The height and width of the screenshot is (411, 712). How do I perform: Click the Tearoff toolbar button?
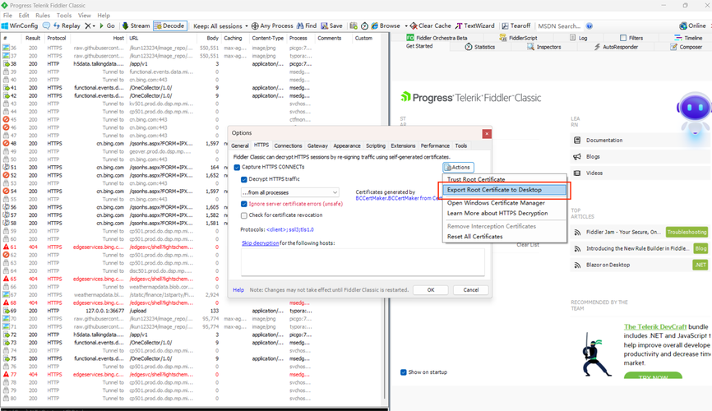tap(516, 25)
